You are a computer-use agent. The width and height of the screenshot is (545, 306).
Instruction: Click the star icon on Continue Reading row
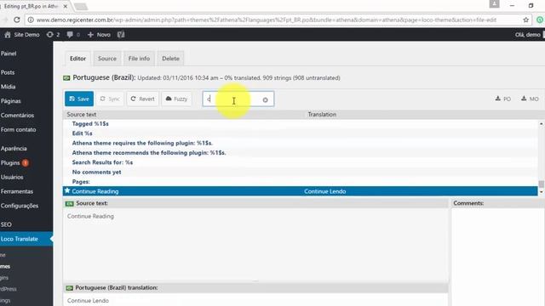(x=67, y=190)
